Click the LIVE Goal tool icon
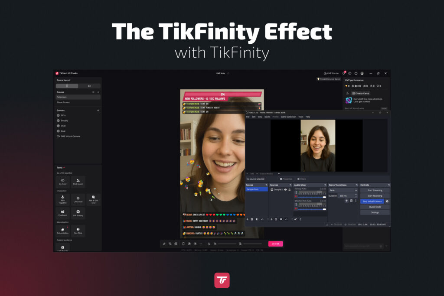 point(78,199)
